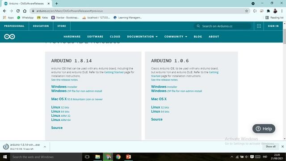Click the search magnifier icon

tap(198, 26)
